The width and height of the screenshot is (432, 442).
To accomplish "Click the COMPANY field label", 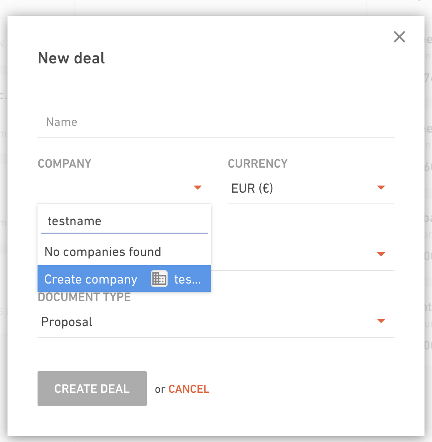I will pyautogui.click(x=65, y=163).
